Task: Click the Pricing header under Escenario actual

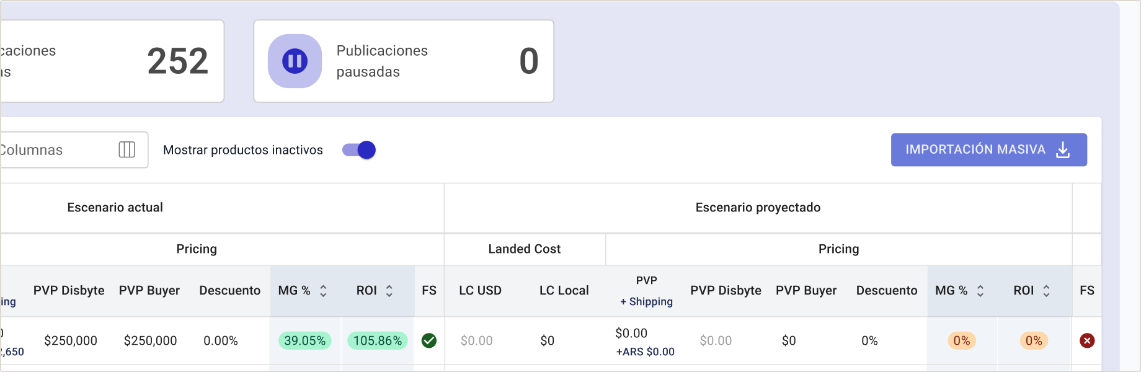Action: (x=197, y=249)
